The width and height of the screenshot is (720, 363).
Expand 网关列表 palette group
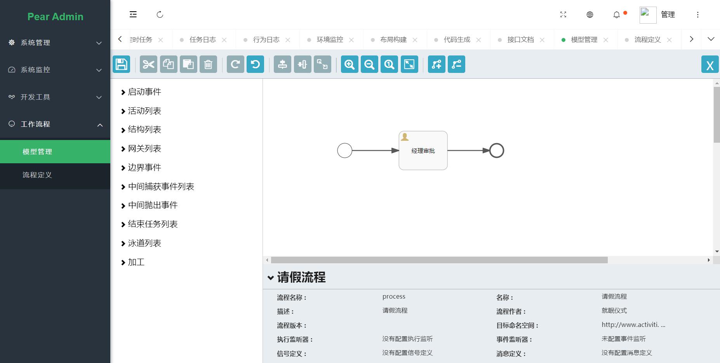coord(141,149)
